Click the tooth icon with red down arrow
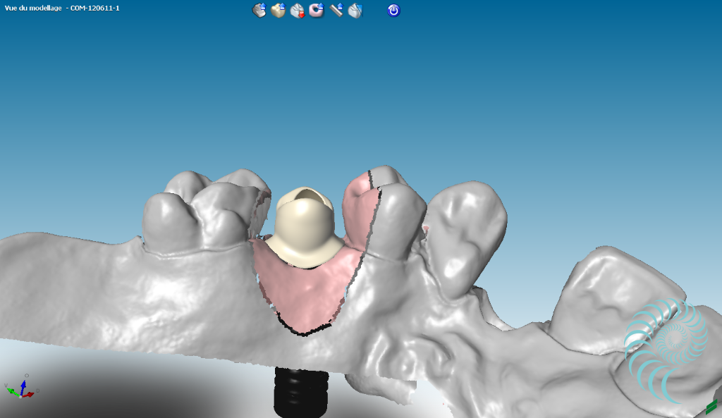The width and height of the screenshot is (722, 418). [298, 10]
